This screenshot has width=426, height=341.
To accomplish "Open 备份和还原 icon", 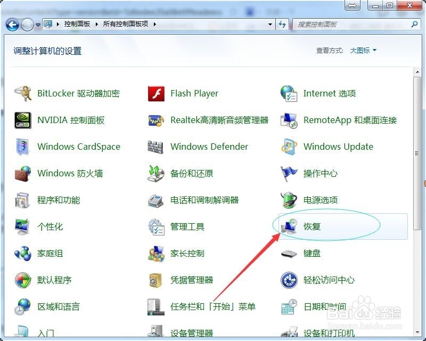I will coord(156,174).
